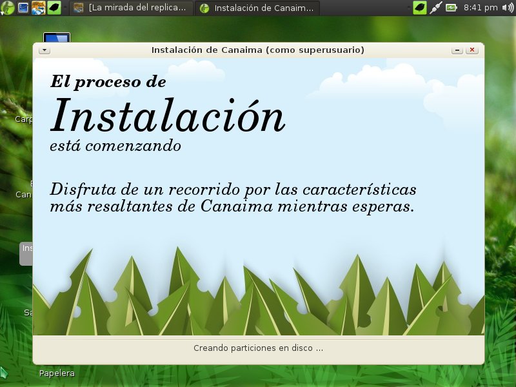Select 'Instalación de Canaima' taskbar entry
Image resolution: width=516 pixels, height=387 pixels.
point(258,8)
